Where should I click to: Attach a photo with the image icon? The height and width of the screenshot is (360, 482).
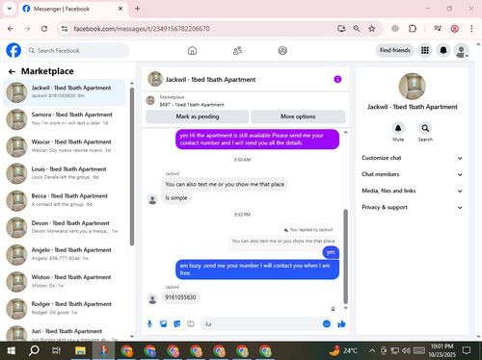coord(163,324)
